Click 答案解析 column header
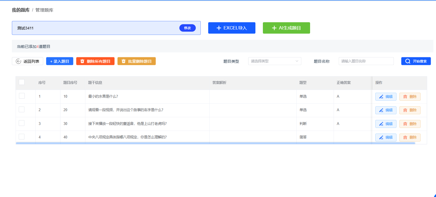Image resolution: width=436 pixels, height=197 pixels. pyautogui.click(x=219, y=83)
